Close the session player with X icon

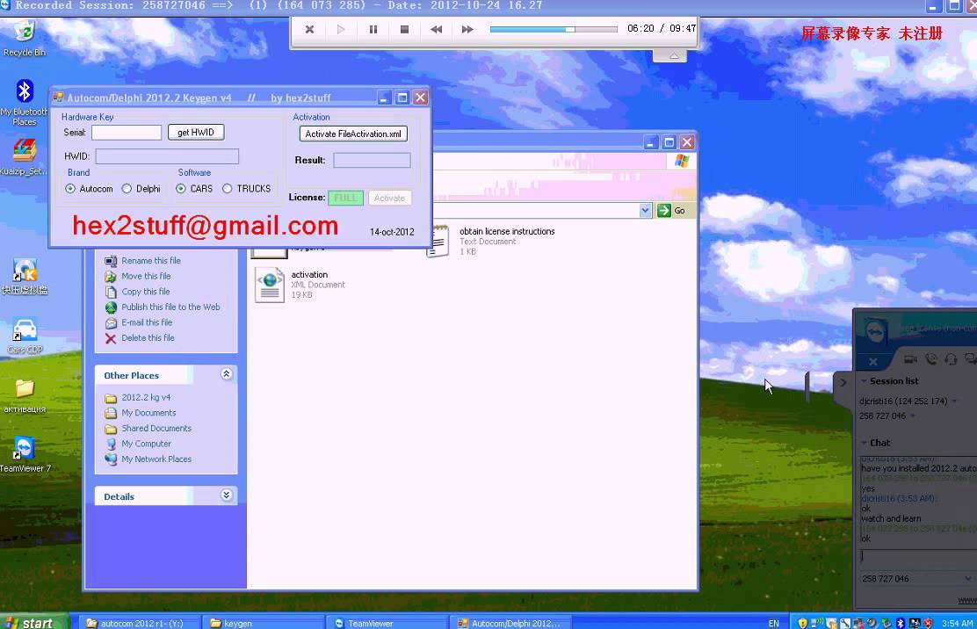[x=309, y=29]
